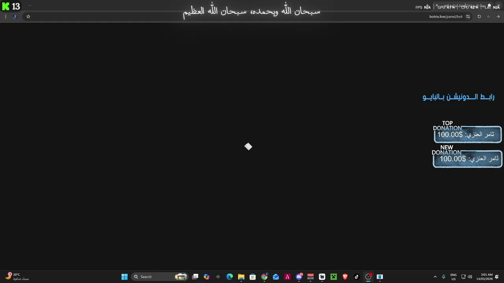
Task: Switch to Google Chrome on the taskbar
Action: tap(264, 277)
